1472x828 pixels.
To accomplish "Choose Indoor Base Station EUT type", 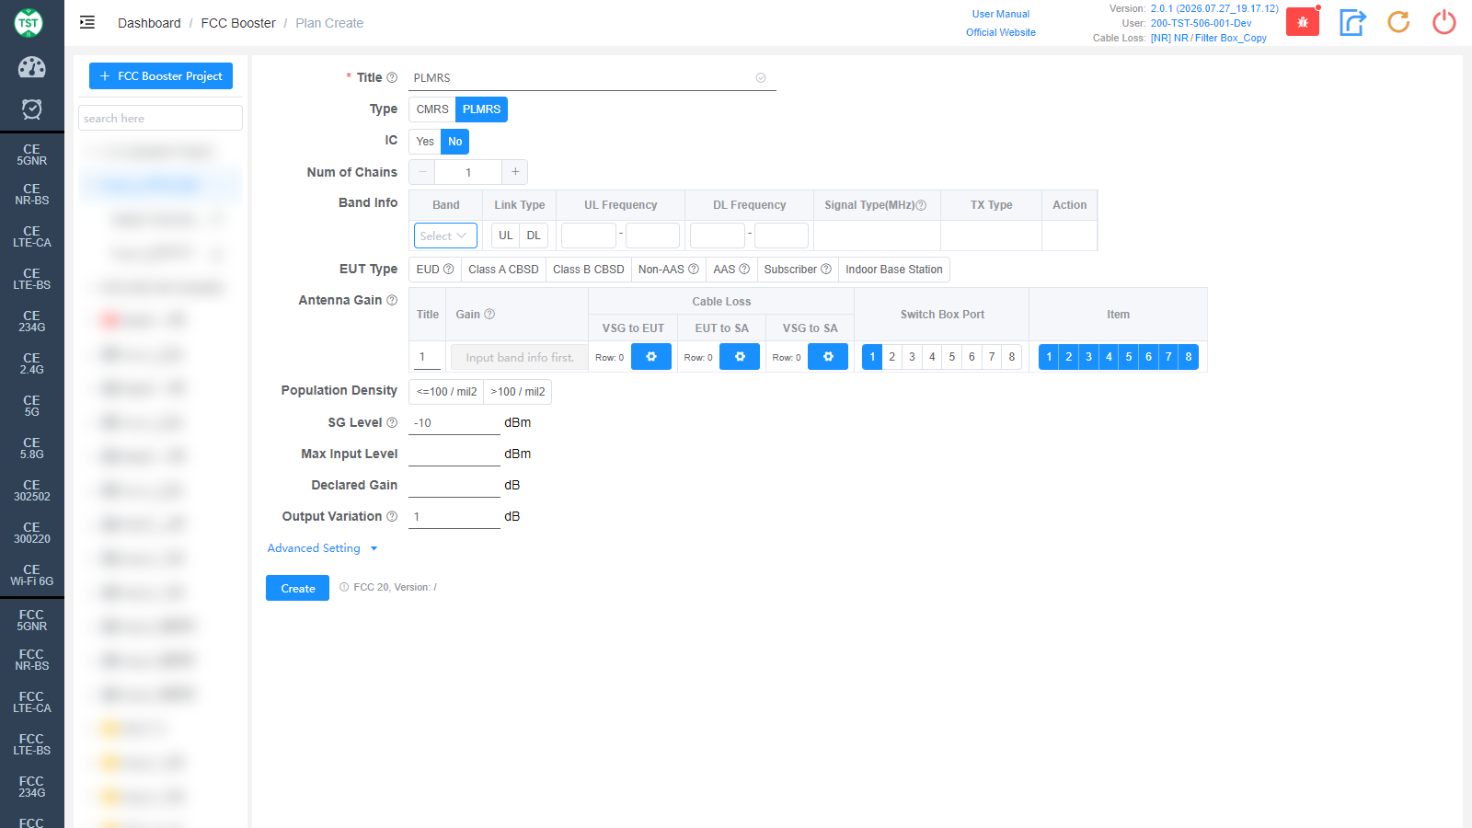I will pyautogui.click(x=894, y=270).
